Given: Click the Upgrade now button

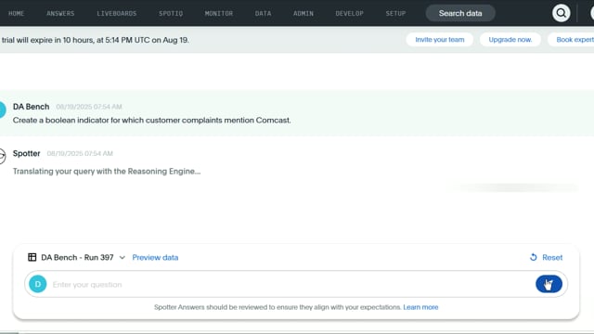Looking at the screenshot, I should pos(510,40).
